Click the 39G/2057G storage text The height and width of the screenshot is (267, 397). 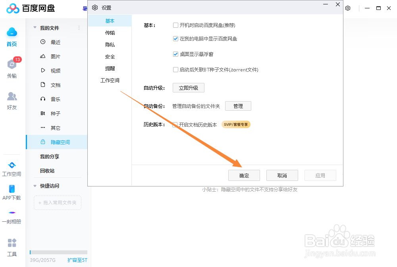point(42,260)
